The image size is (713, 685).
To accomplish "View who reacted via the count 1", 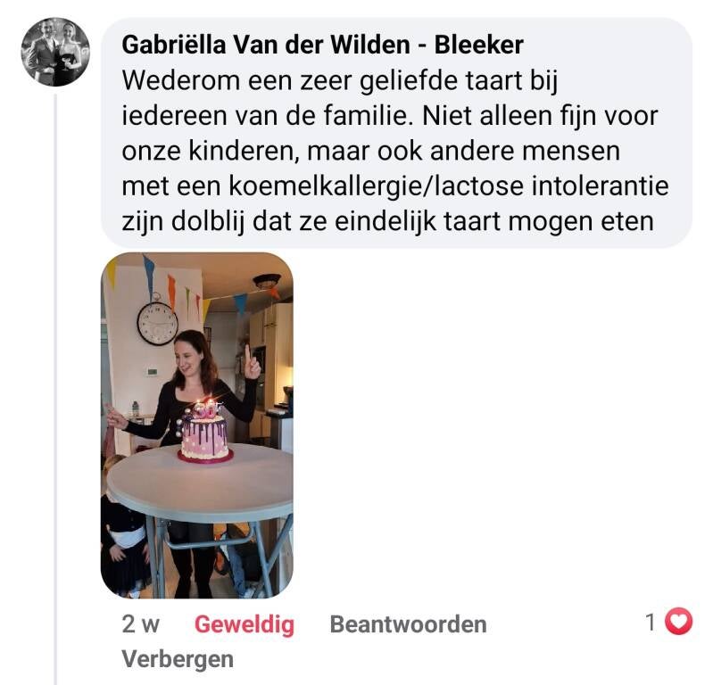I will [x=651, y=622].
